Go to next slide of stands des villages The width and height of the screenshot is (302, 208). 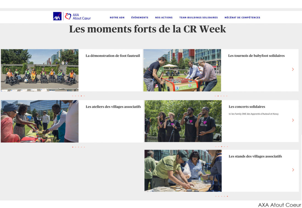[293, 170]
